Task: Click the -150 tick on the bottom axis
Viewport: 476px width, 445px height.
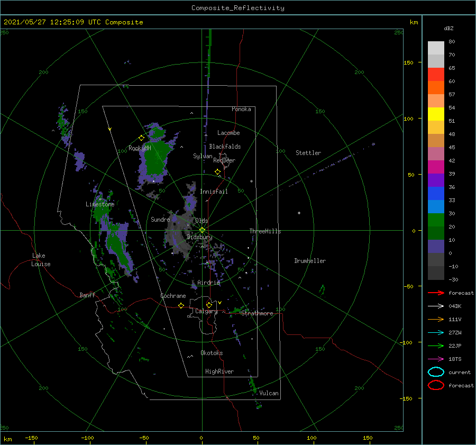Action: tap(31, 438)
